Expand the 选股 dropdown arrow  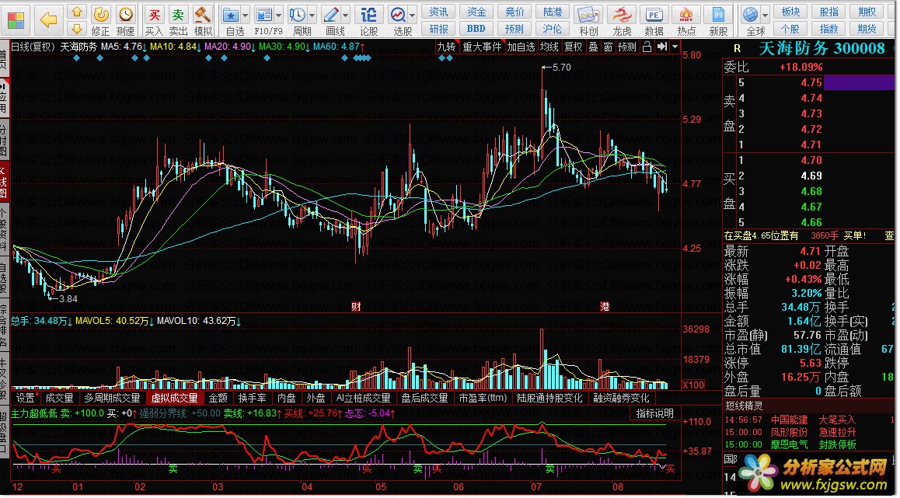(413, 16)
